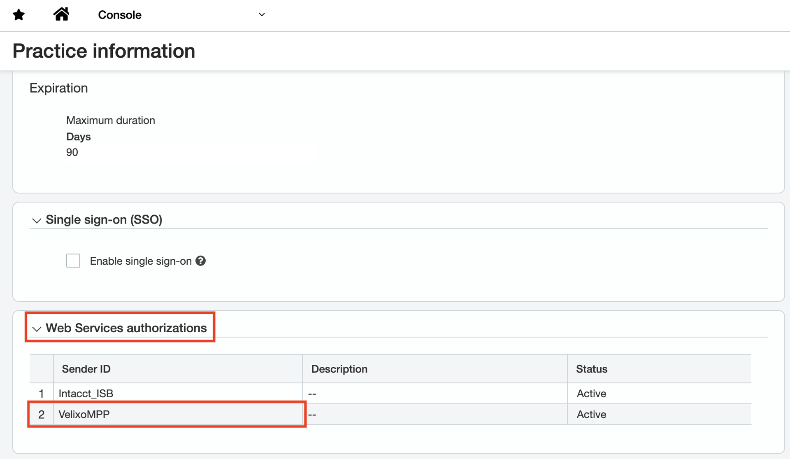Collapse the Single sign-on (SSO) section
This screenshot has height=459, width=790.
pyautogui.click(x=37, y=221)
